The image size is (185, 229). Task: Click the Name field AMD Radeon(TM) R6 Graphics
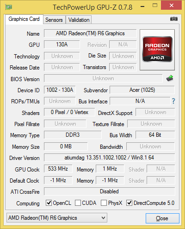click(x=90, y=33)
